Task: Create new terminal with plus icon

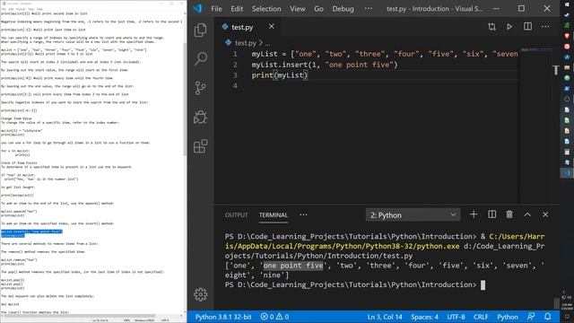Action: coord(474,214)
